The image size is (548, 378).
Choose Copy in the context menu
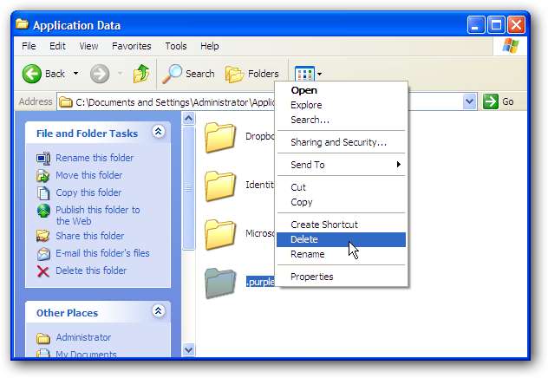[x=341, y=202]
